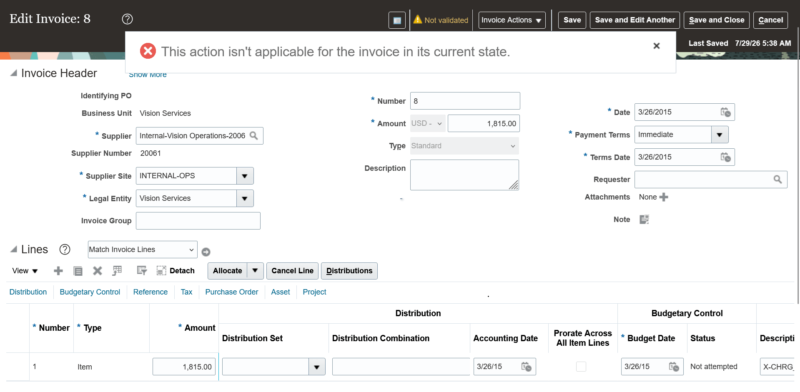The height and width of the screenshot is (392, 800).
Task: Click the Save button
Action: (572, 20)
